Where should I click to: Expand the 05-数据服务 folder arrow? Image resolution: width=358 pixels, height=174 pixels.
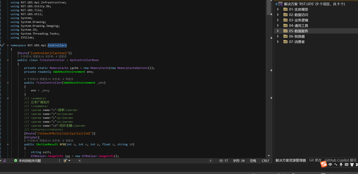point(278,31)
